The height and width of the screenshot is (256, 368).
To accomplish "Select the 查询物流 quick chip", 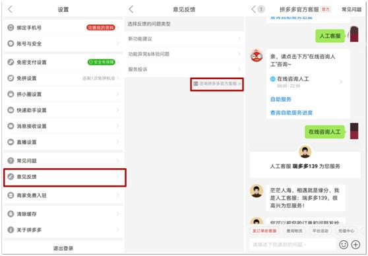I will (x=295, y=231).
